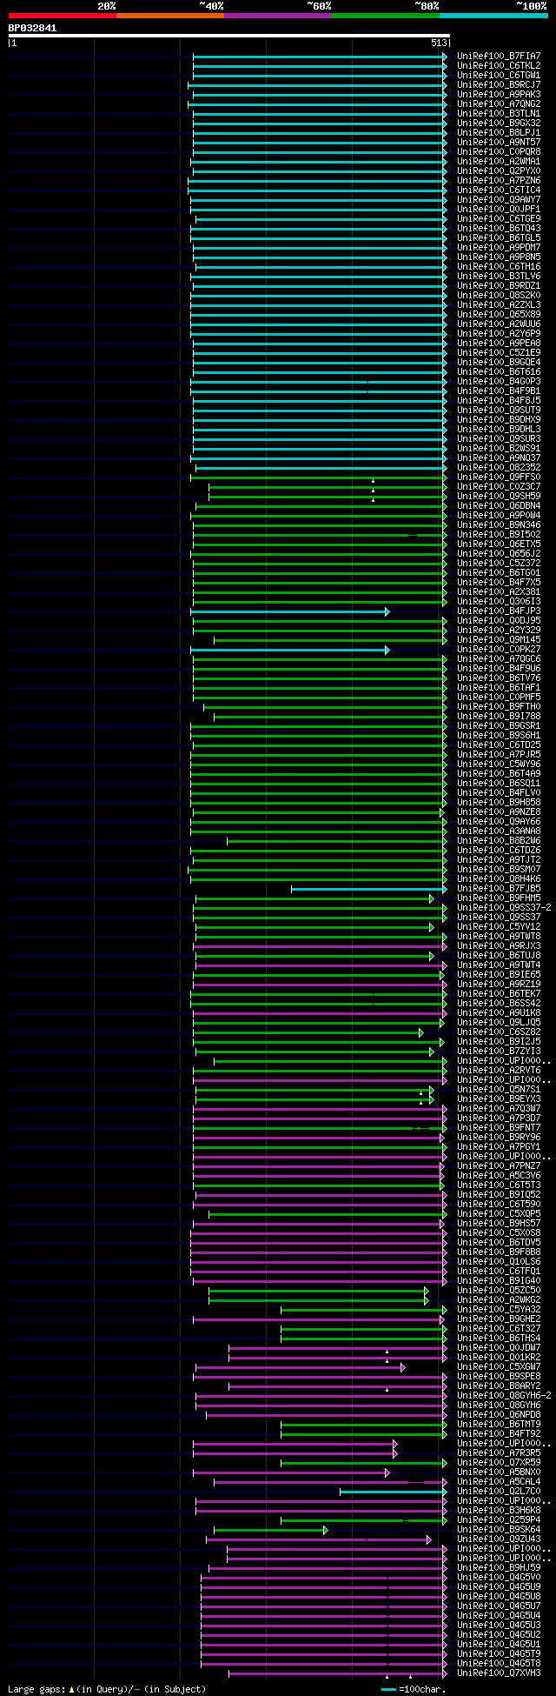Screen dimensions: 556x1696
Task: Click the green ~80% identity legend segment
Action: click(x=386, y=15)
